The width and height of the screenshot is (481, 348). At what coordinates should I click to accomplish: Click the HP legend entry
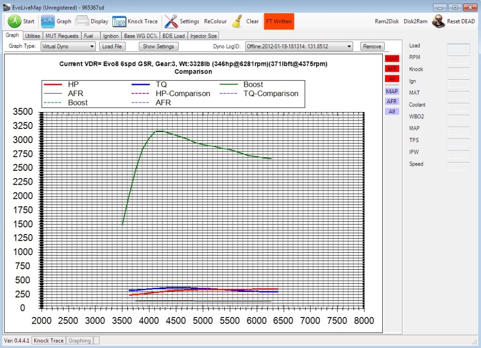pos(61,84)
